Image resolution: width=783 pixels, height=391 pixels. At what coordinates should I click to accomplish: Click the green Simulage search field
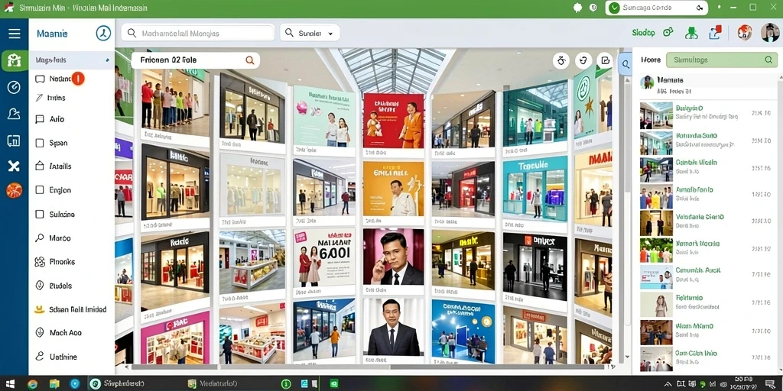click(721, 60)
